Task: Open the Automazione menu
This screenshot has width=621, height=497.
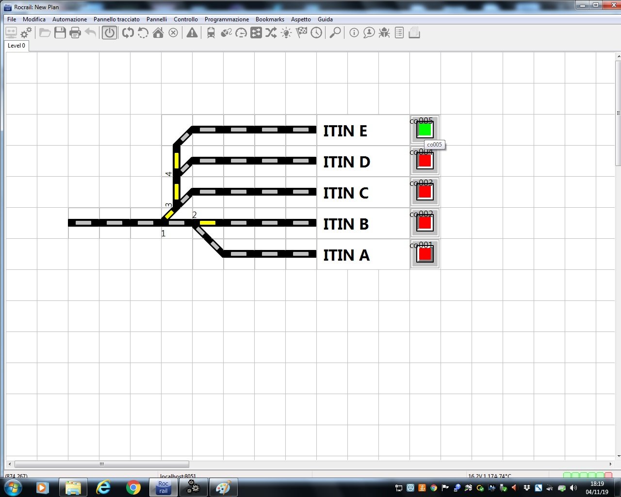Action: [x=69, y=19]
